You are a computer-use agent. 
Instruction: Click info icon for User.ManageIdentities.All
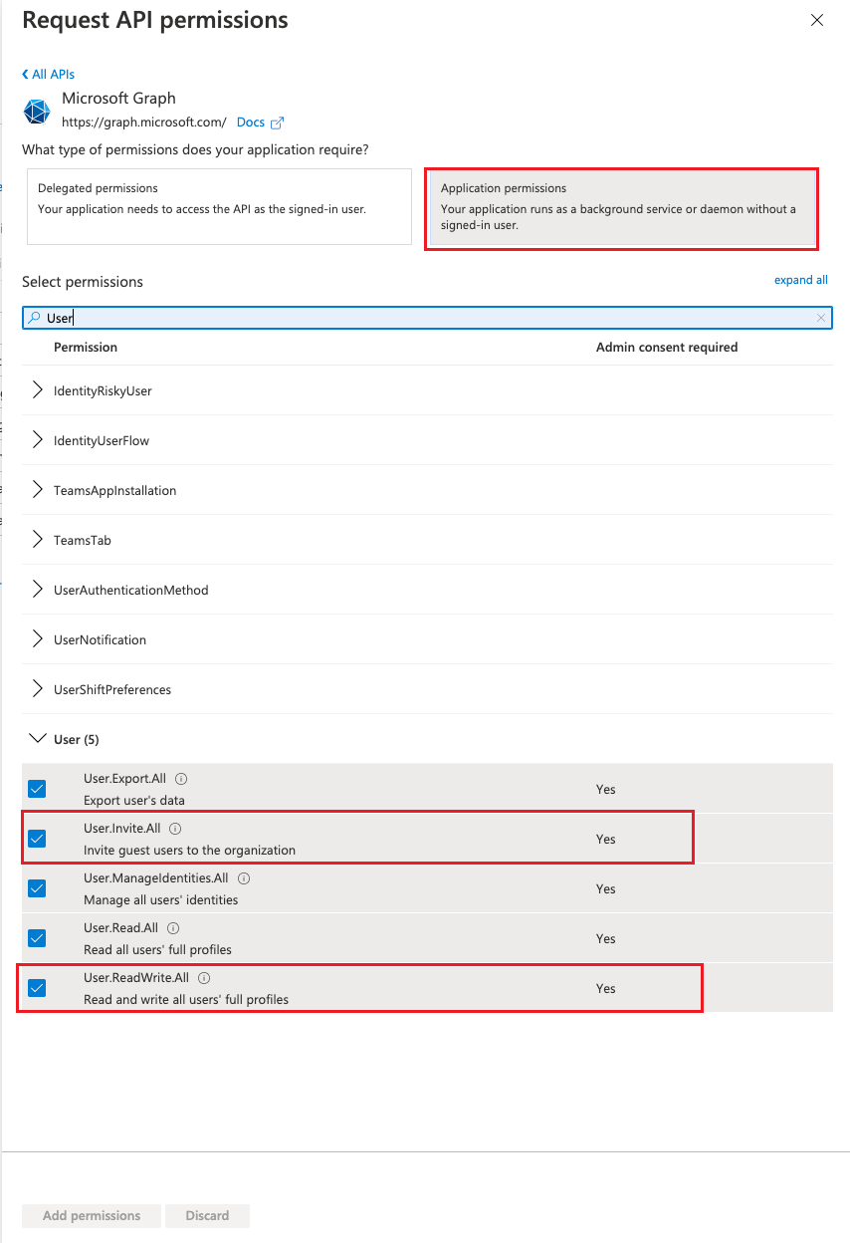pyautogui.click(x=244, y=878)
